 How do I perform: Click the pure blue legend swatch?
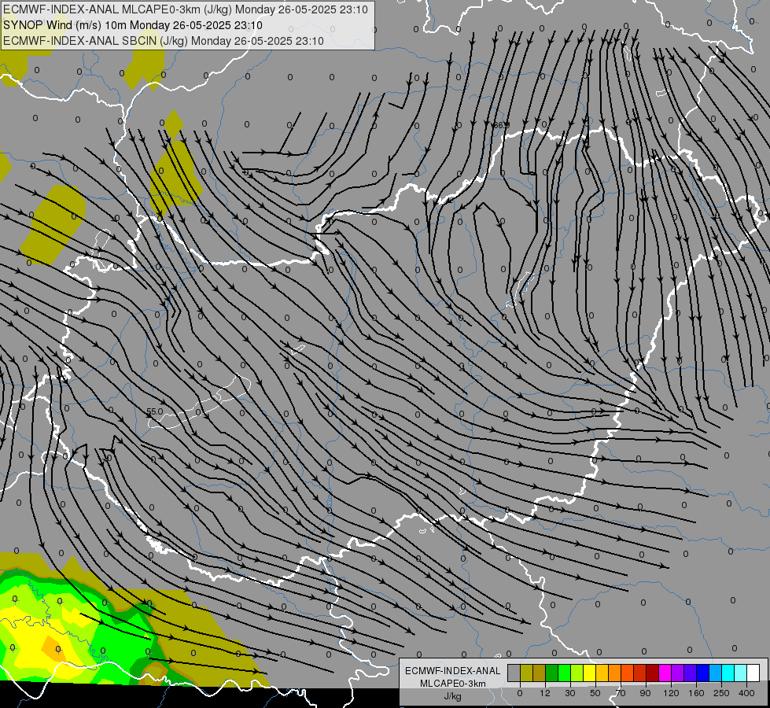point(702,673)
